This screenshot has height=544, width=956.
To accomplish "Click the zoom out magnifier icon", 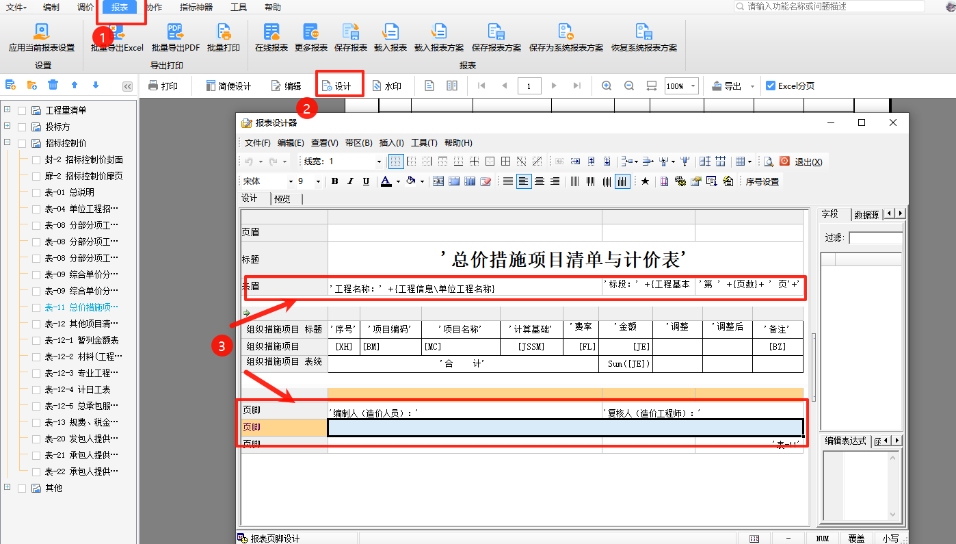I will tap(629, 86).
